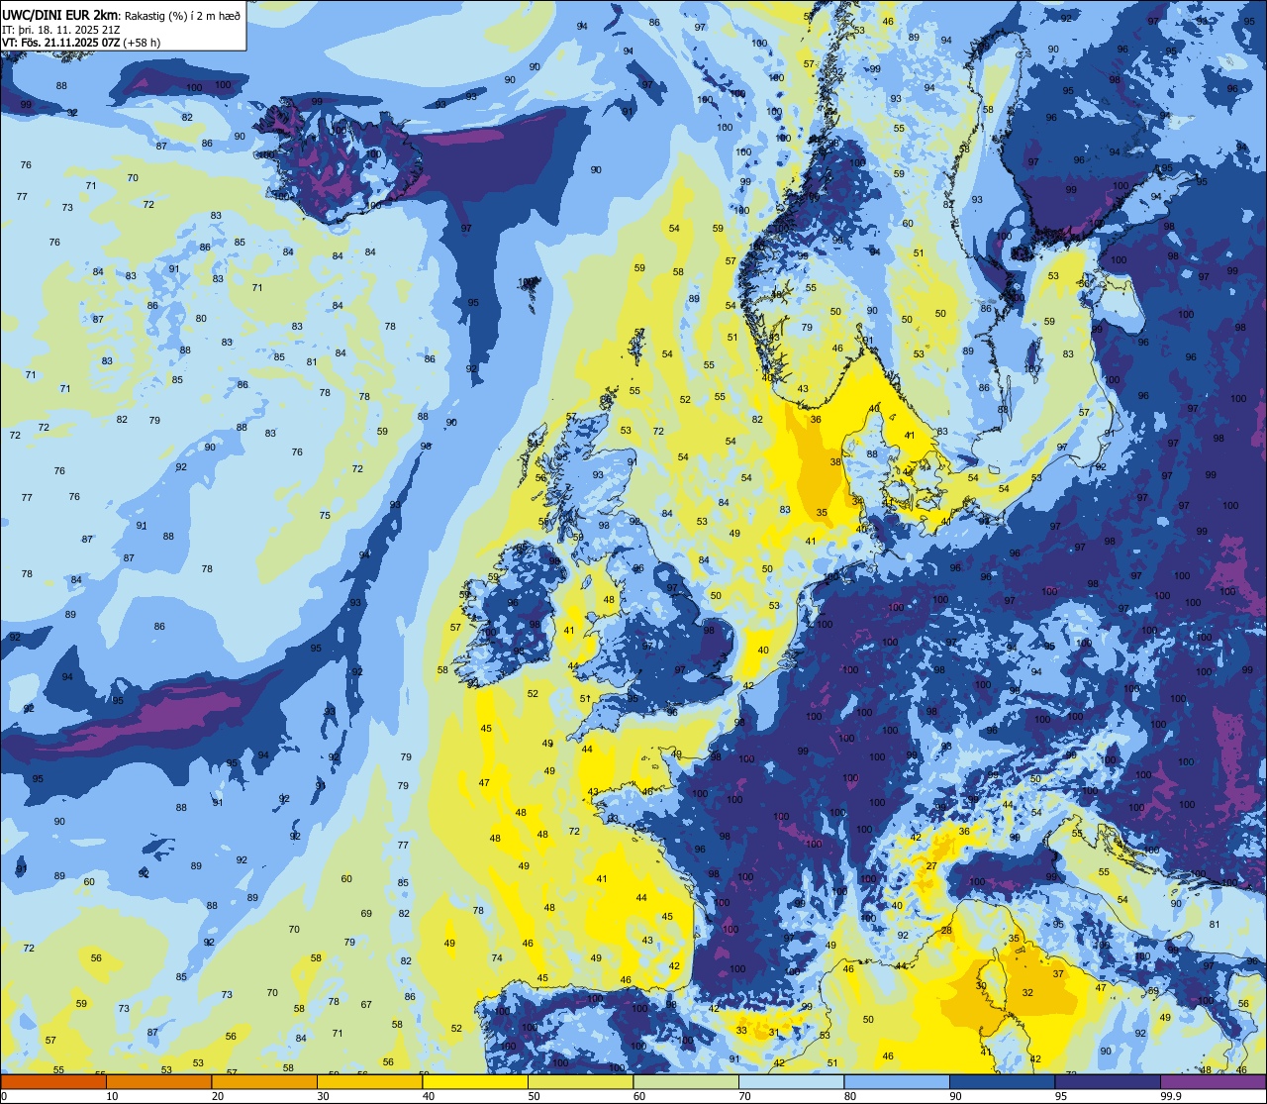Click the map title 'UWC/DINI EUR 2km'

[x=60, y=16]
